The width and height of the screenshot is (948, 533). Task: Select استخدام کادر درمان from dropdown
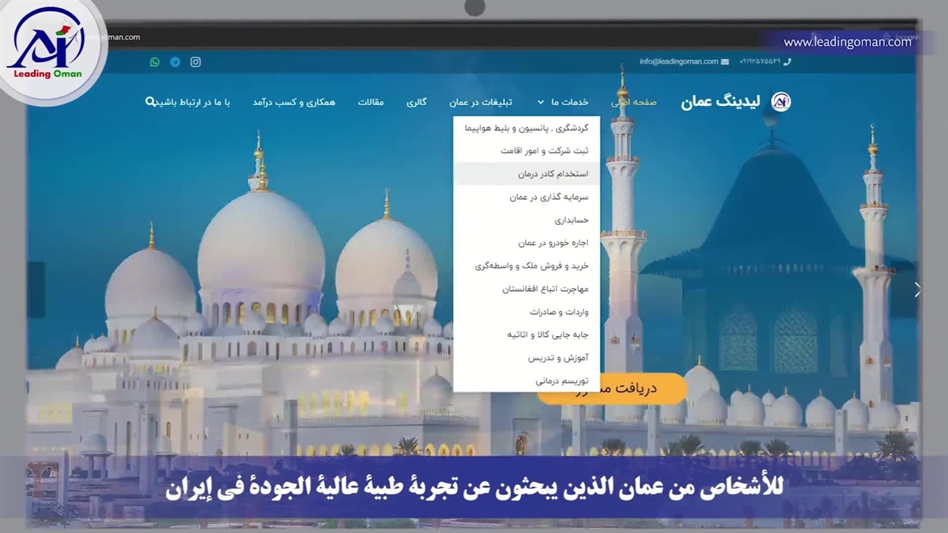[x=553, y=174]
